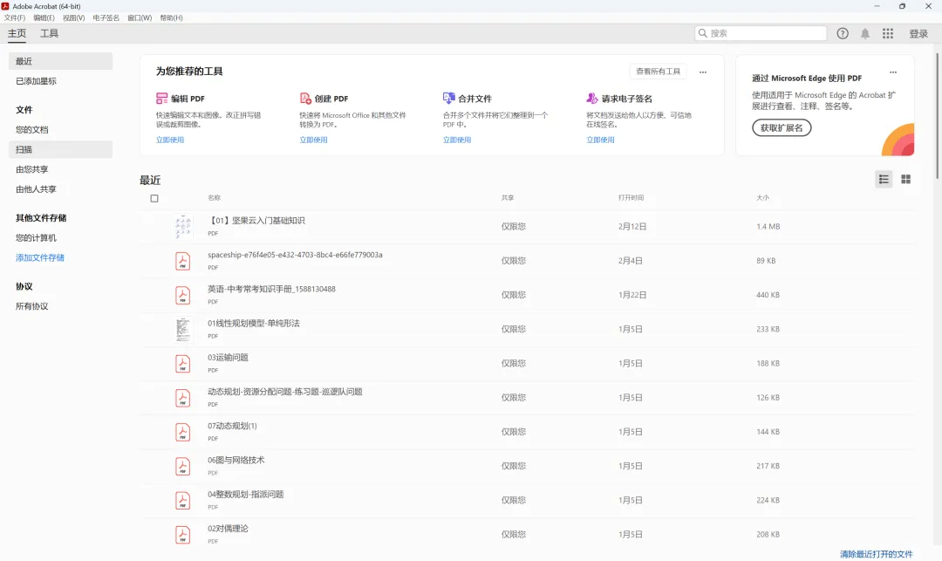942x561 pixels.
Task: Click the 清除最近打开的文件 link
Action: (x=876, y=554)
